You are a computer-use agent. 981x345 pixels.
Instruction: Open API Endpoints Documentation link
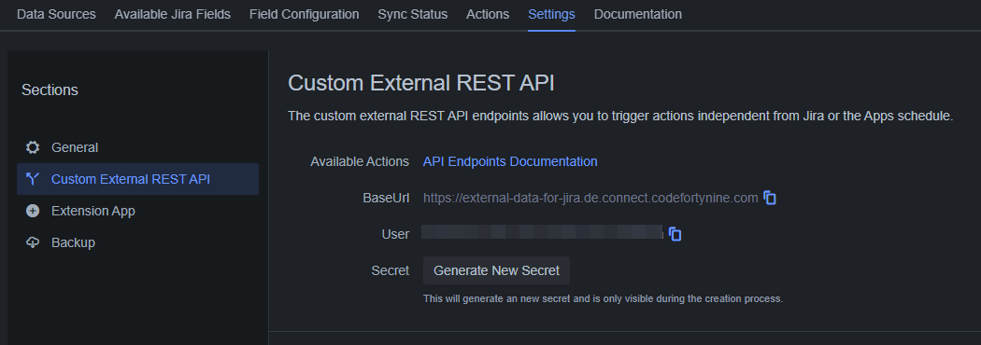510,161
